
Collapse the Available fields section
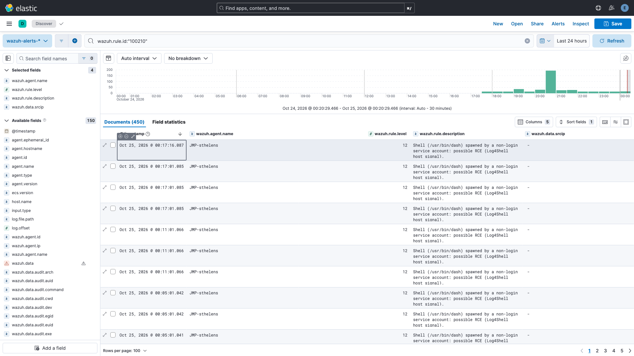click(7, 121)
